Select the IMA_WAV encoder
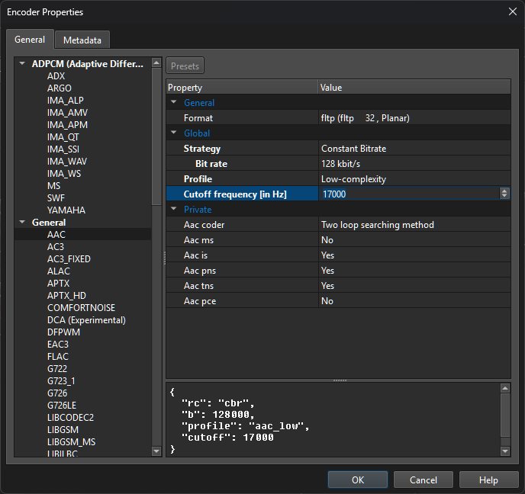Image resolution: width=525 pixels, height=494 pixels. [x=67, y=162]
